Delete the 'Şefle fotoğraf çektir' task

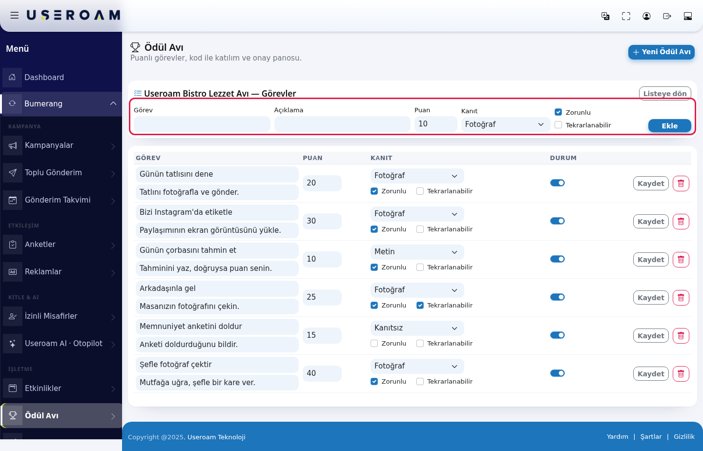681,374
